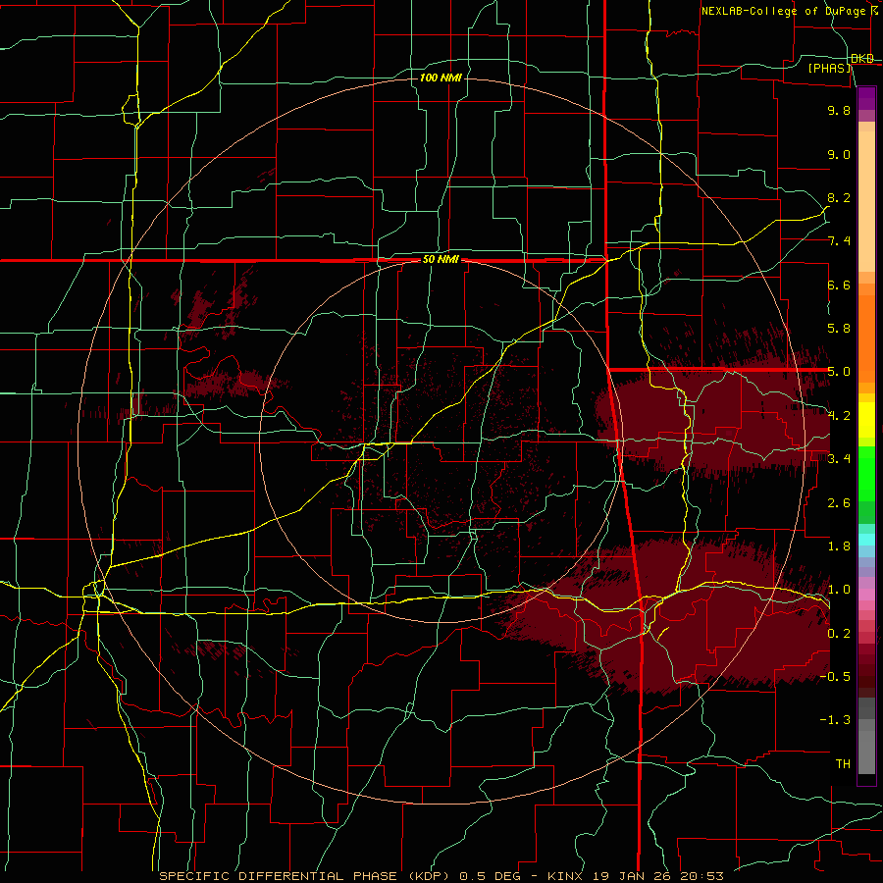The width and height of the screenshot is (883, 883).
Task: Click the DKD product code label
Action: 862,59
